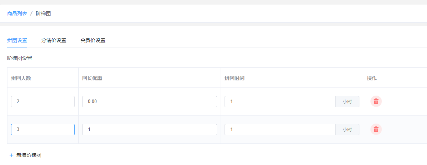Focus second row's 拼团时间 input
Screen dimensions: 427x165
point(280,130)
